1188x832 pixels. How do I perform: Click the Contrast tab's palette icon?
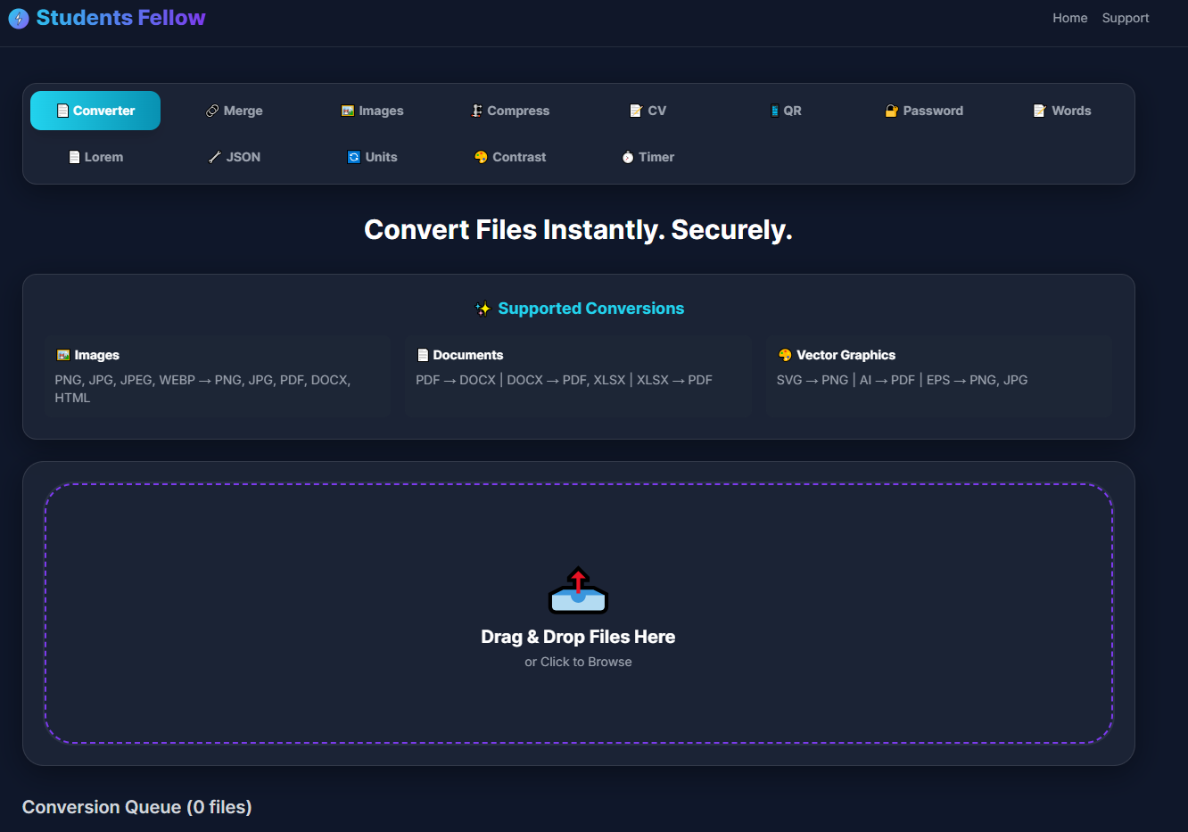481,157
